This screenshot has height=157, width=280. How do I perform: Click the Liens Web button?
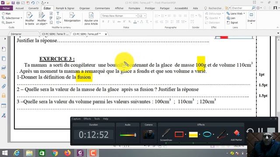[x=236, y=14]
